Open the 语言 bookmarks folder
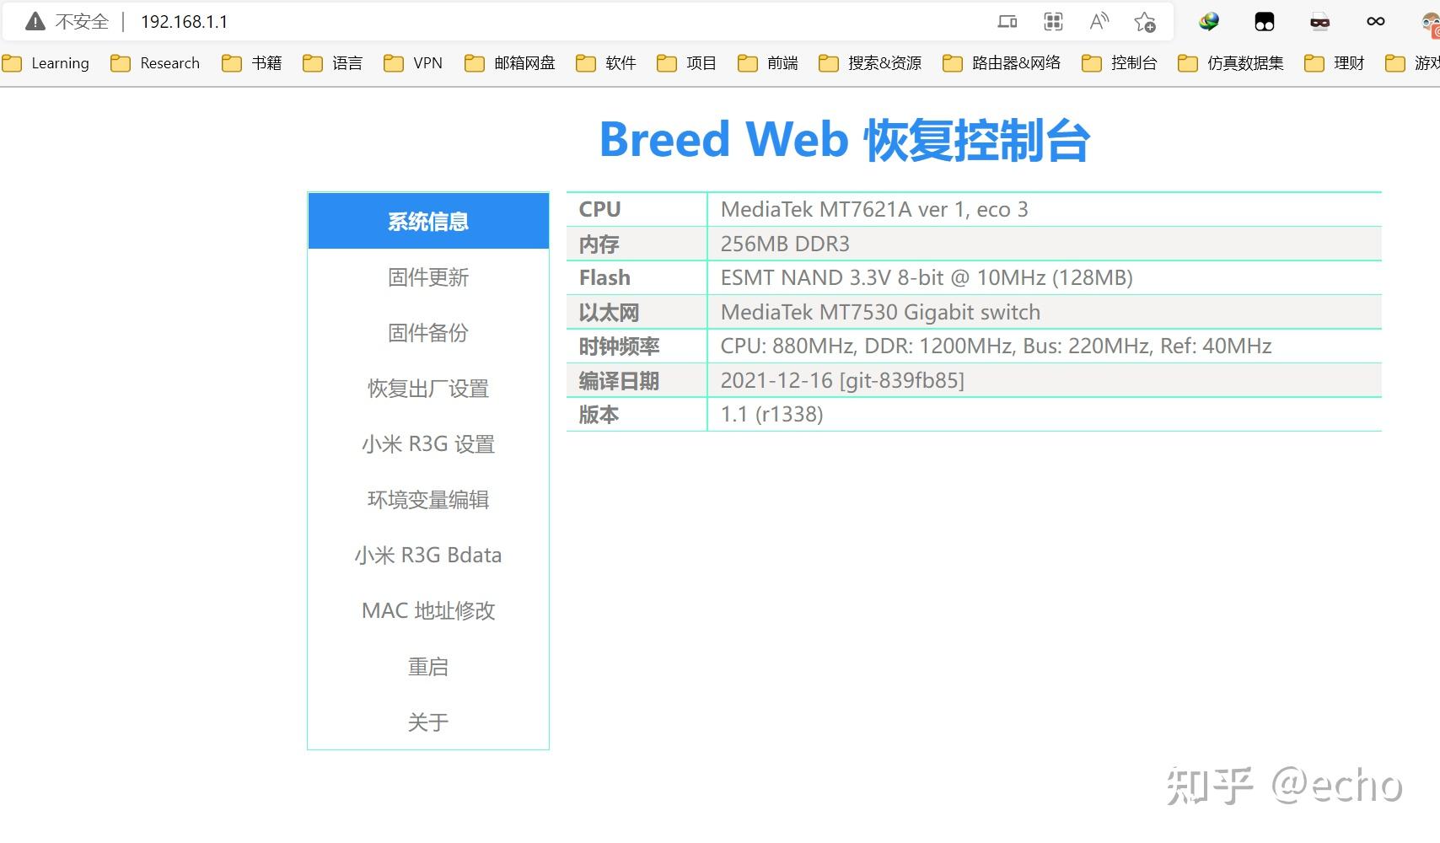Image resolution: width=1440 pixels, height=843 pixels. click(x=332, y=63)
